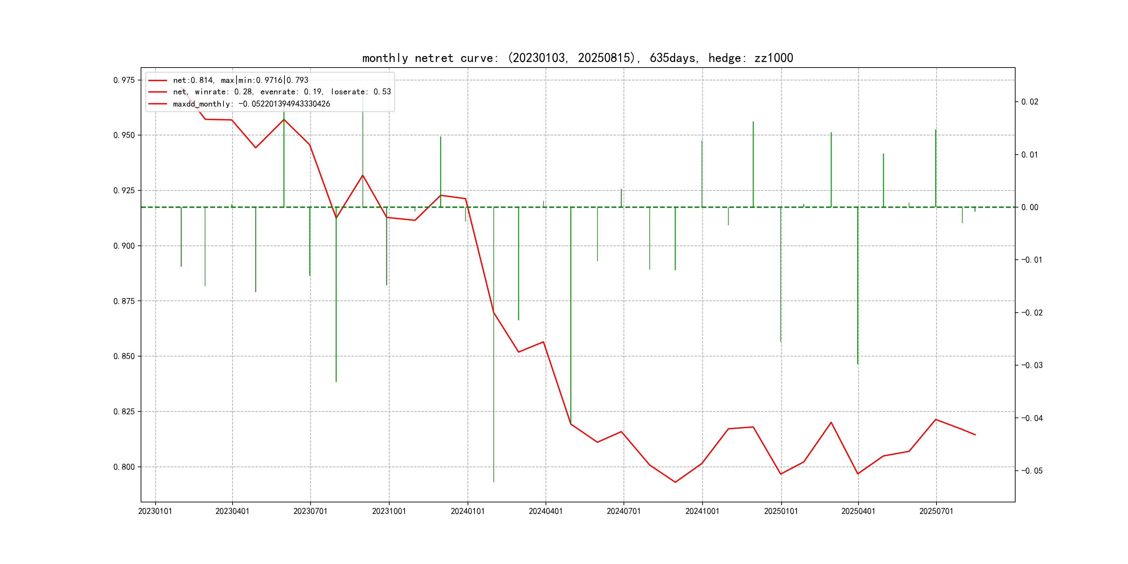1128x564 pixels.
Task: Click the maxdd_monthly legend entry
Action: pyautogui.click(x=251, y=104)
